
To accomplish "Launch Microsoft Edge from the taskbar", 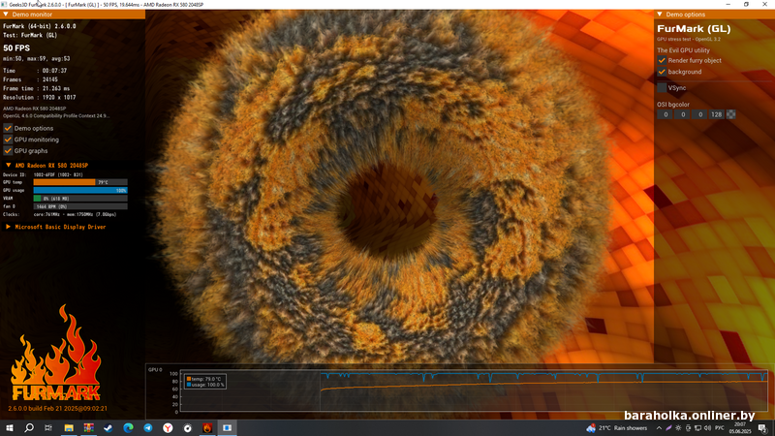I will tap(128, 427).
